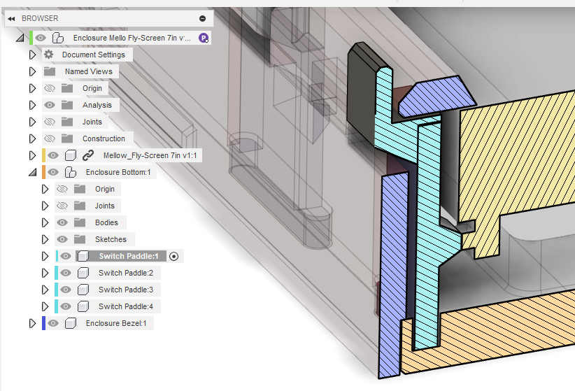Activate Switch Paddle:1 radio button

[x=173, y=257]
